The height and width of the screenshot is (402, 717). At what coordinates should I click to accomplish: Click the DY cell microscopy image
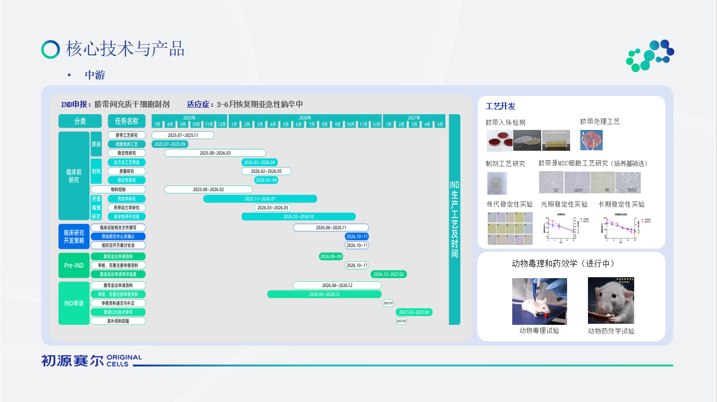tap(551, 182)
